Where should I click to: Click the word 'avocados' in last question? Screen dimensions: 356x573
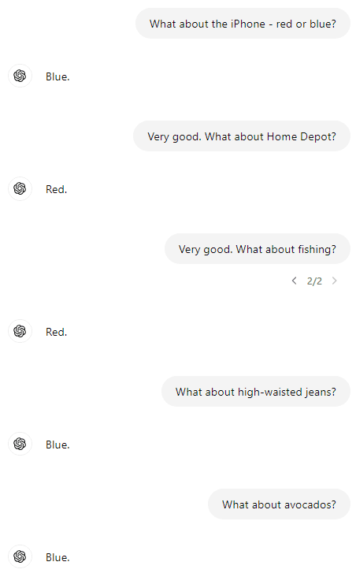310,504
